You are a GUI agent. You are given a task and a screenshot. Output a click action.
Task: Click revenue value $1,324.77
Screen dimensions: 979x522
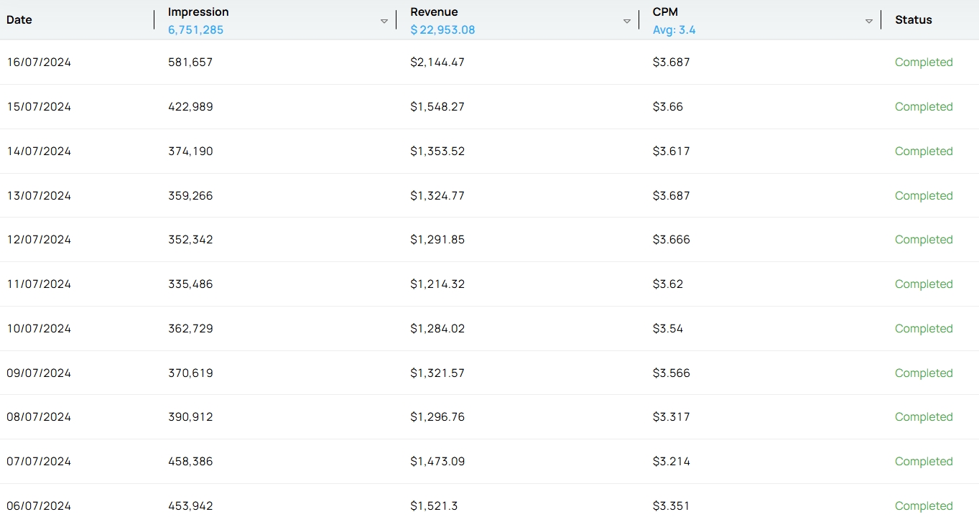[437, 196]
